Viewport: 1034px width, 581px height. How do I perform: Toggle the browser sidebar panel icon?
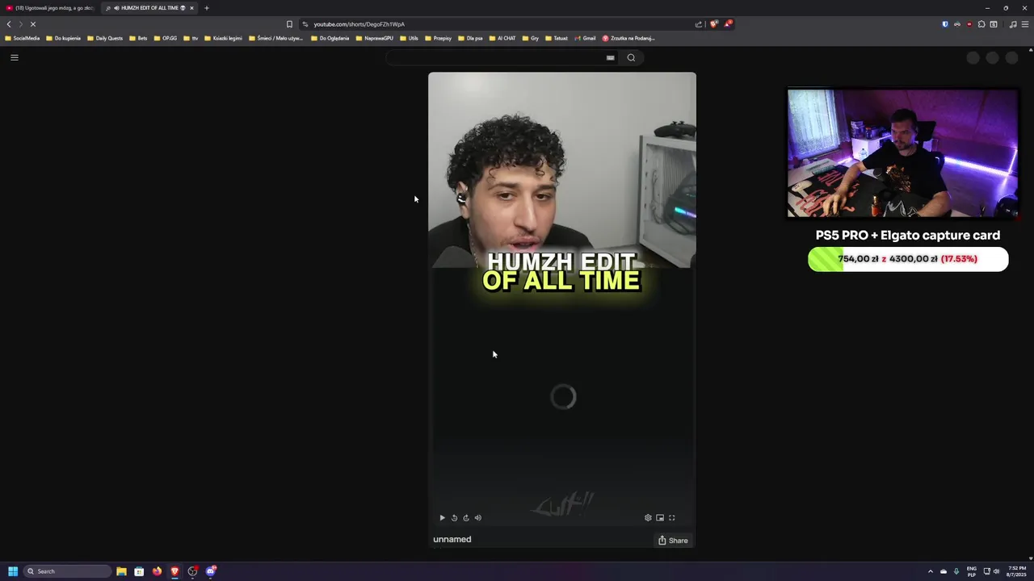(x=994, y=24)
